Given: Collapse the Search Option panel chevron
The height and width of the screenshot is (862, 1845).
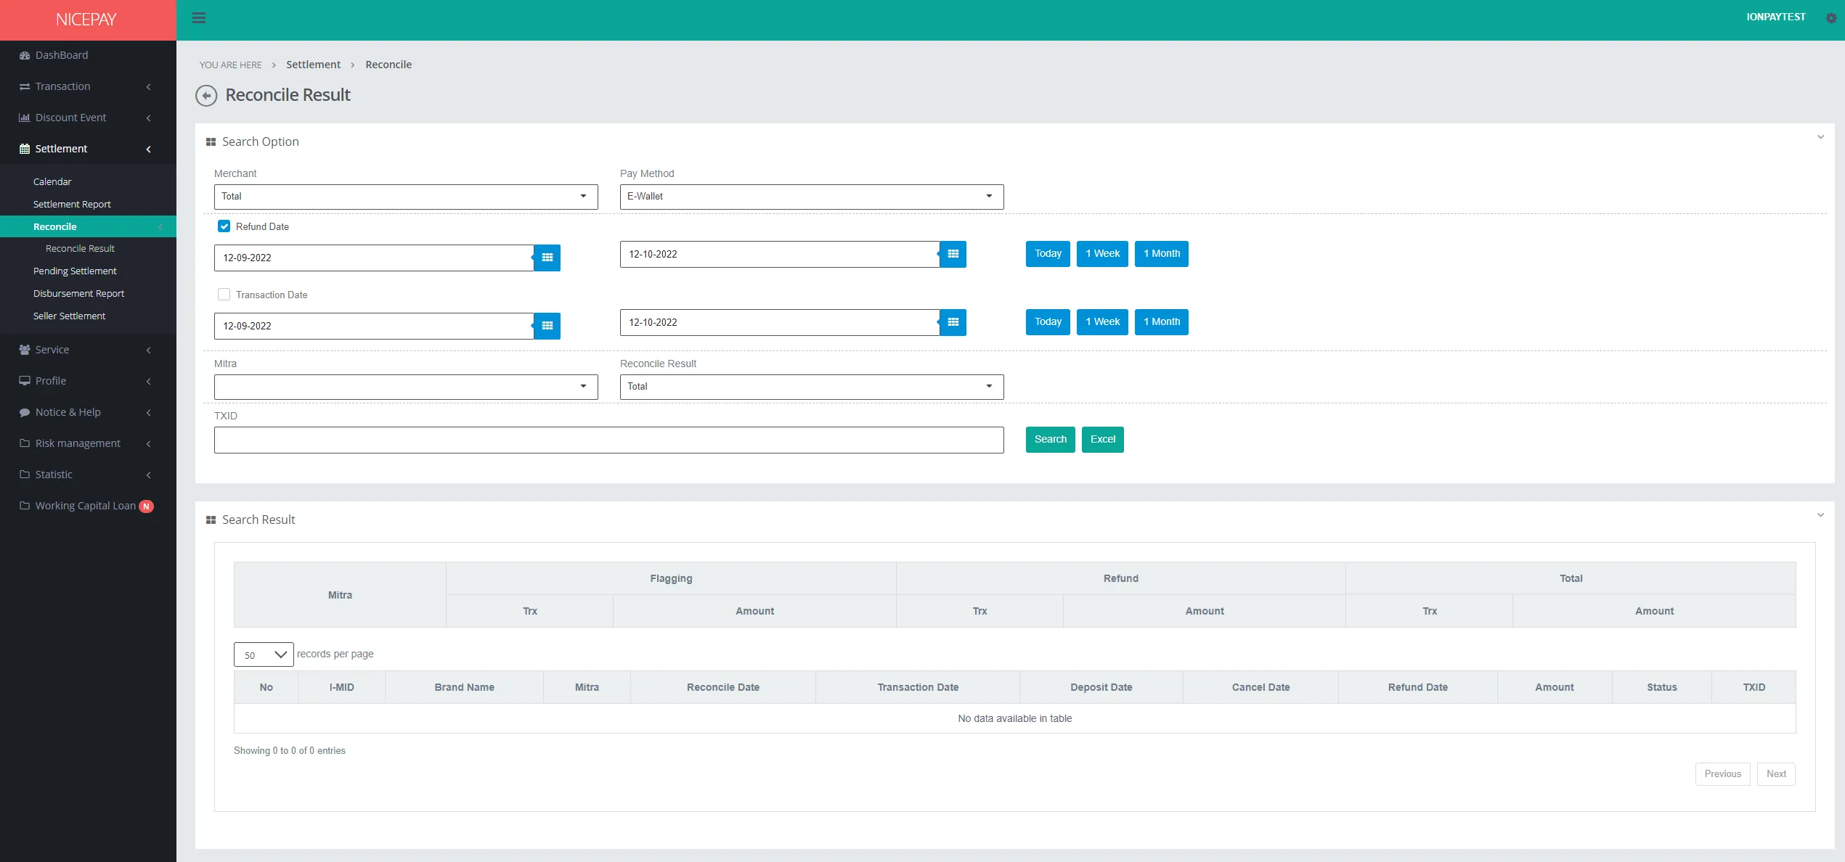Looking at the screenshot, I should click(1820, 137).
